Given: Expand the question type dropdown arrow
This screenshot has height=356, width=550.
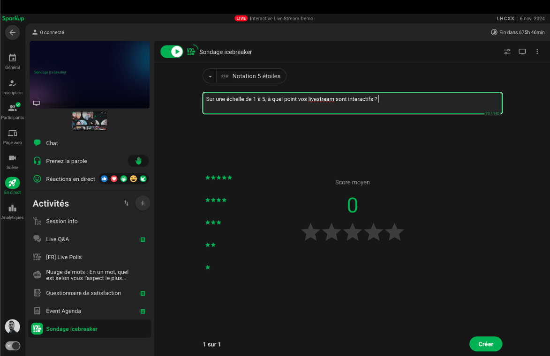Looking at the screenshot, I should tap(210, 76).
